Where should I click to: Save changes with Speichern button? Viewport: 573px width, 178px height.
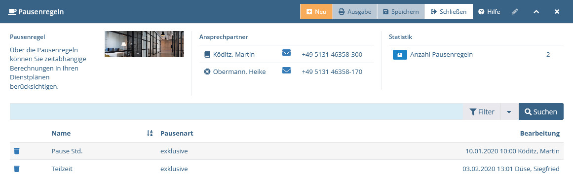401,12
